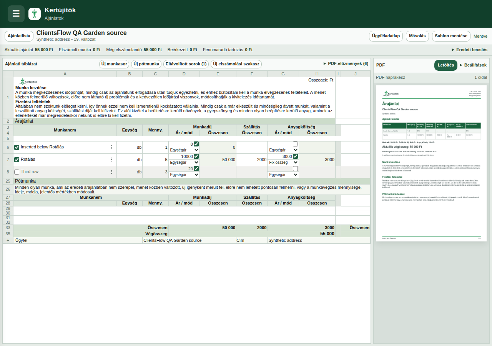The height and width of the screenshot is (346, 492).
Task: Click the Szállítás value 2000 in the Rotálás row
Action: pos(252,160)
